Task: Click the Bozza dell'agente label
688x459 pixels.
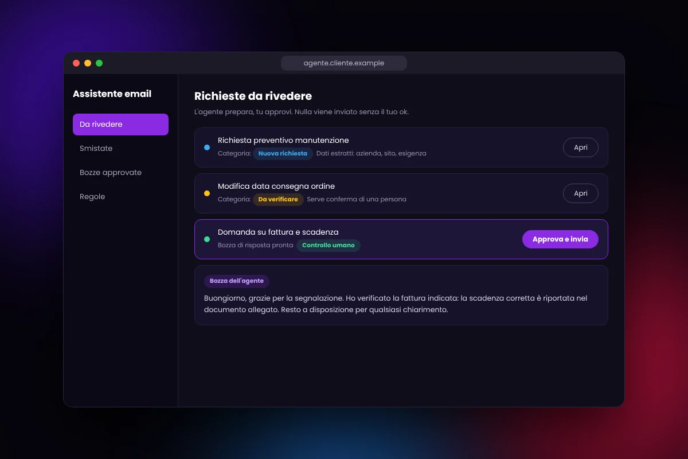Action: [237, 281]
